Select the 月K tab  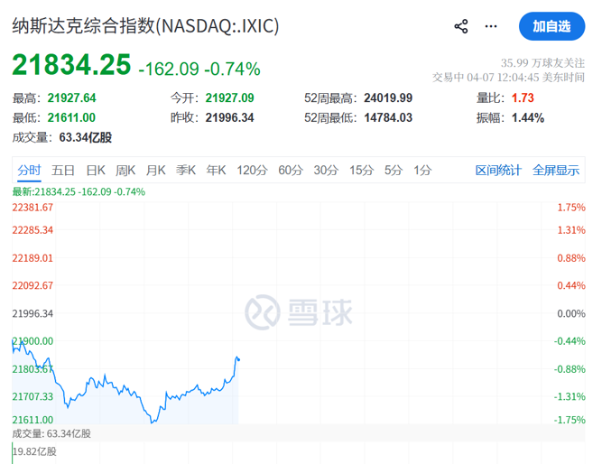pos(156,170)
